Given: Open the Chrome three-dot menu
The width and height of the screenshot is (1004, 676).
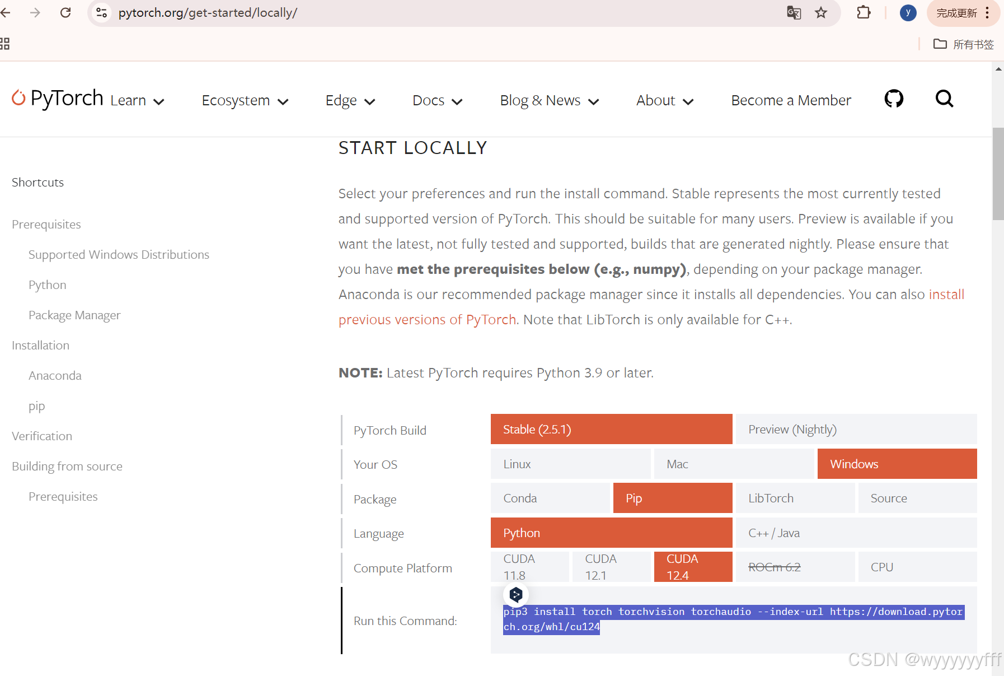Looking at the screenshot, I should (x=988, y=12).
